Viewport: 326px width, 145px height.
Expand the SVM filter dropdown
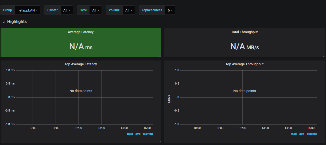point(95,10)
